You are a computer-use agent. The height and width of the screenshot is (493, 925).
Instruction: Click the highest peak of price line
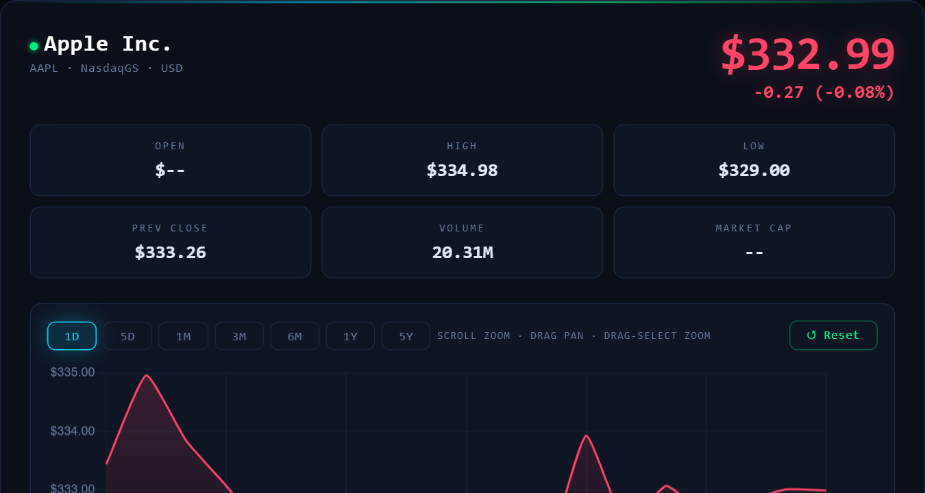coord(147,375)
